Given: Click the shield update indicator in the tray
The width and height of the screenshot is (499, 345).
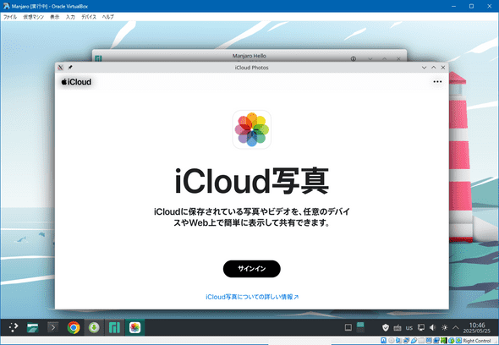Looking at the screenshot, I should (386, 327).
